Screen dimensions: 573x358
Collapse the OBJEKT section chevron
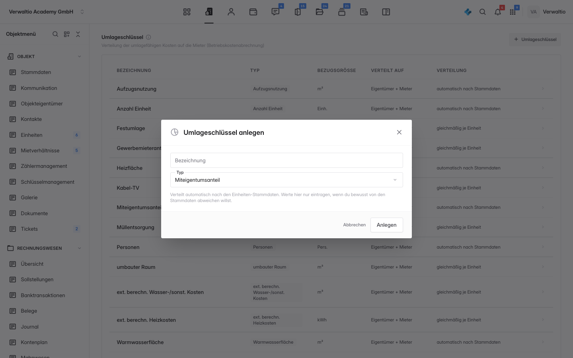pyautogui.click(x=79, y=56)
